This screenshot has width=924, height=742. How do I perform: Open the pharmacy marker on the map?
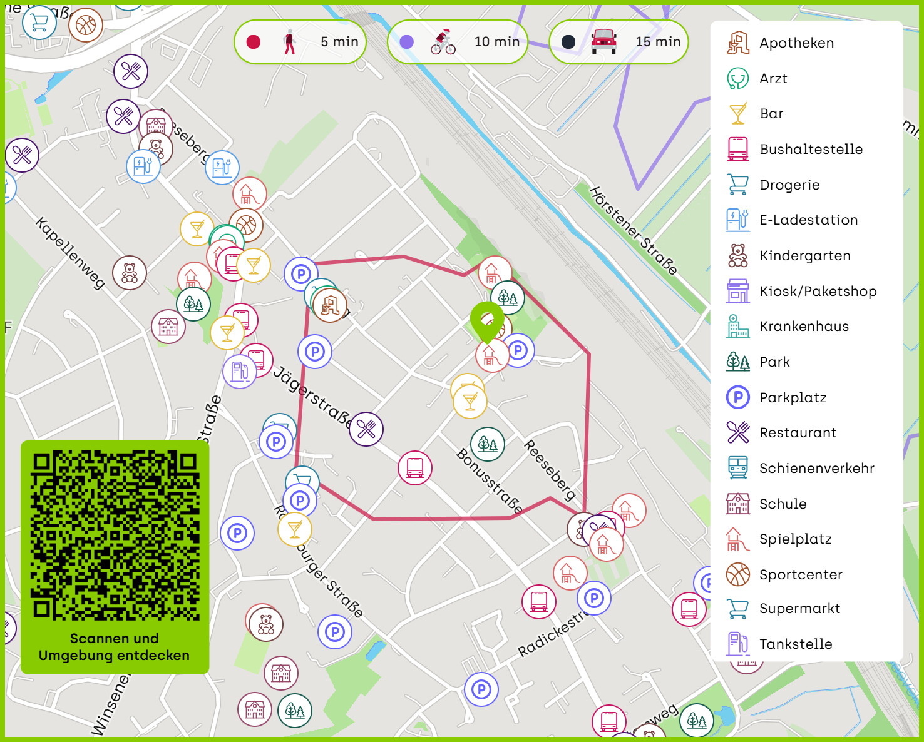pyautogui.click(x=330, y=305)
